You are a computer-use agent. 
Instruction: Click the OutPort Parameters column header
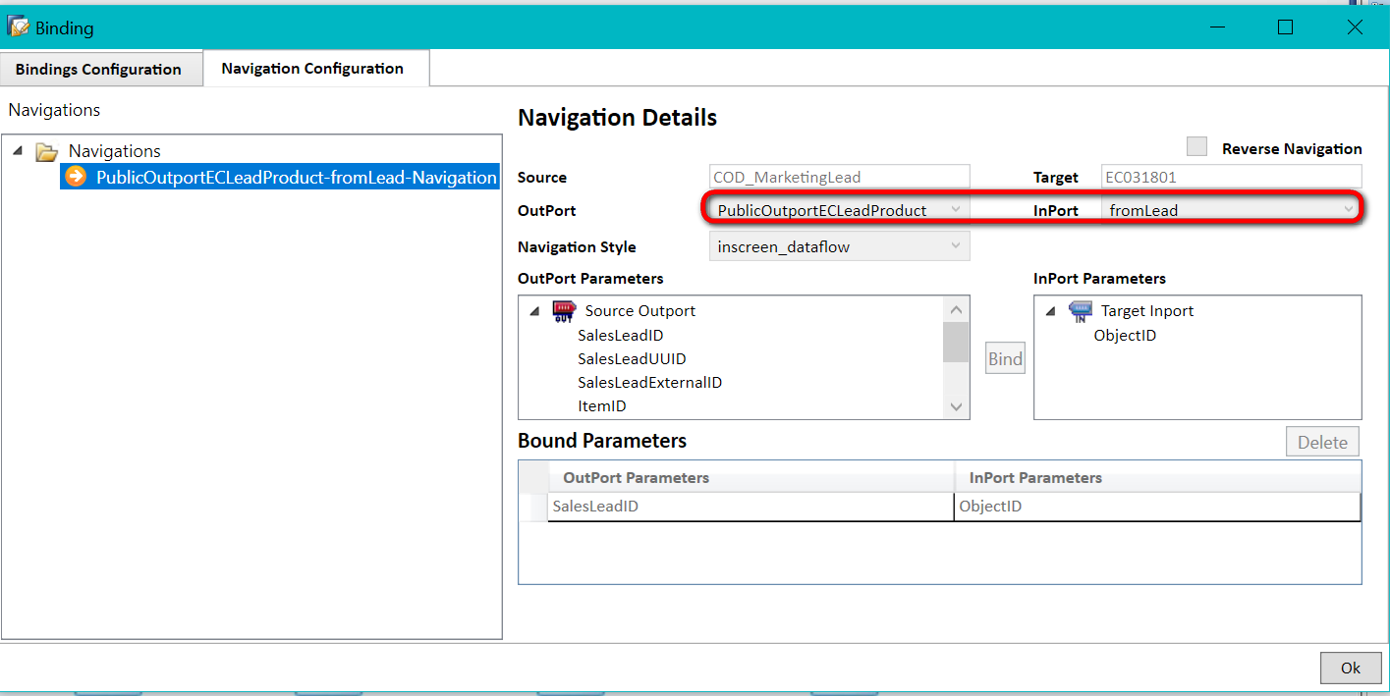pos(751,478)
